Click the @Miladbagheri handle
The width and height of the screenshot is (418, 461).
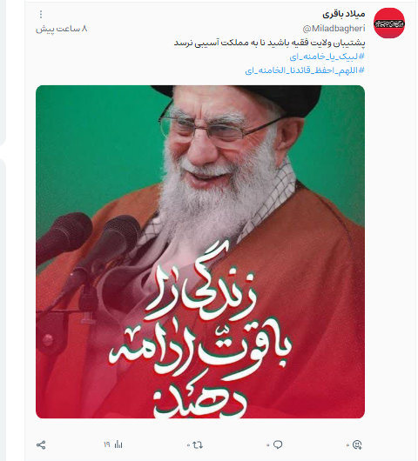coord(334,29)
